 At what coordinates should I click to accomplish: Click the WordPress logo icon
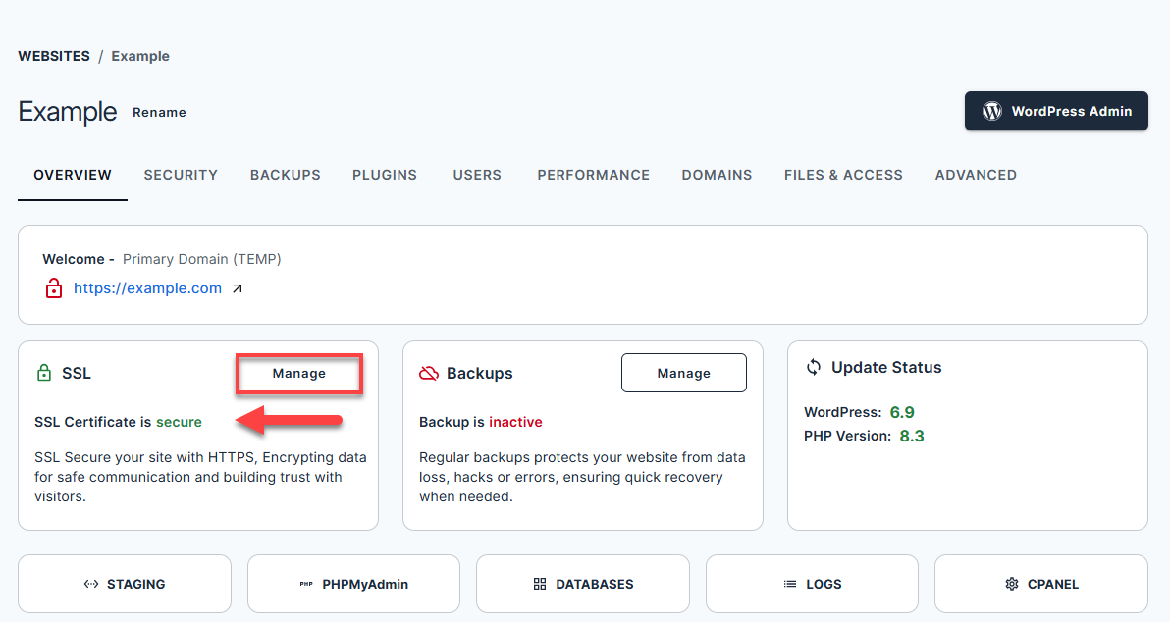[991, 111]
